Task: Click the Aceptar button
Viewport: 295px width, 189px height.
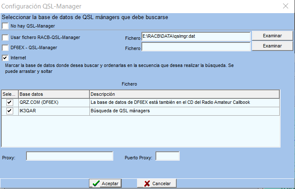Action: 105,183
